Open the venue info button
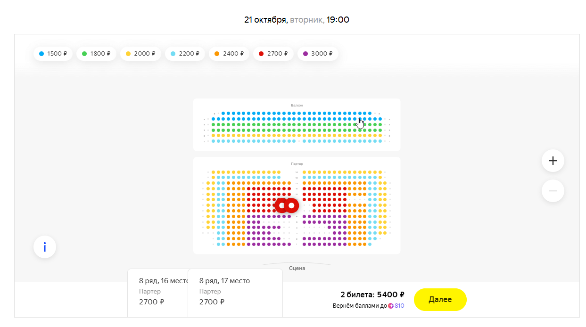The height and width of the screenshot is (327, 586). [x=45, y=247]
